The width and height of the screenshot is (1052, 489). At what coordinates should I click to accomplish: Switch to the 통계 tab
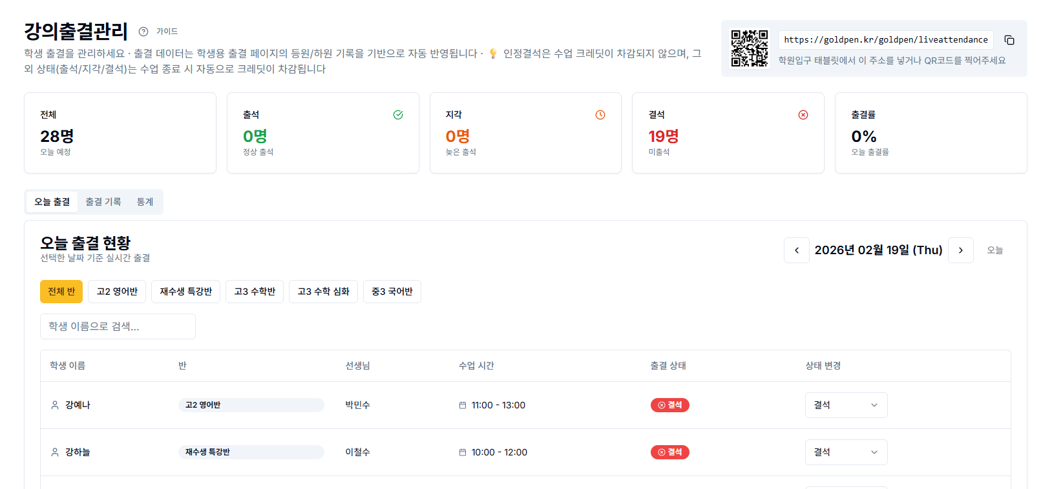145,202
